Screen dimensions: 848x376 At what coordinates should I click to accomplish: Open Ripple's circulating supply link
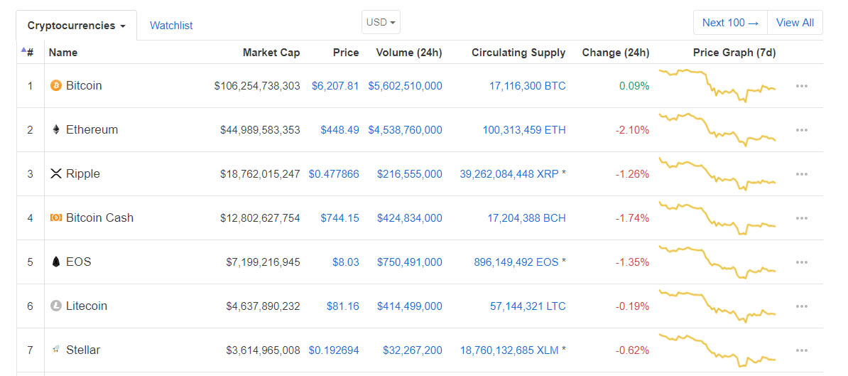(507, 174)
